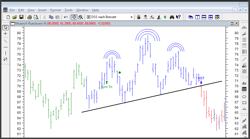Select the Fibonacci Retracement lines tool

pos(244,39)
